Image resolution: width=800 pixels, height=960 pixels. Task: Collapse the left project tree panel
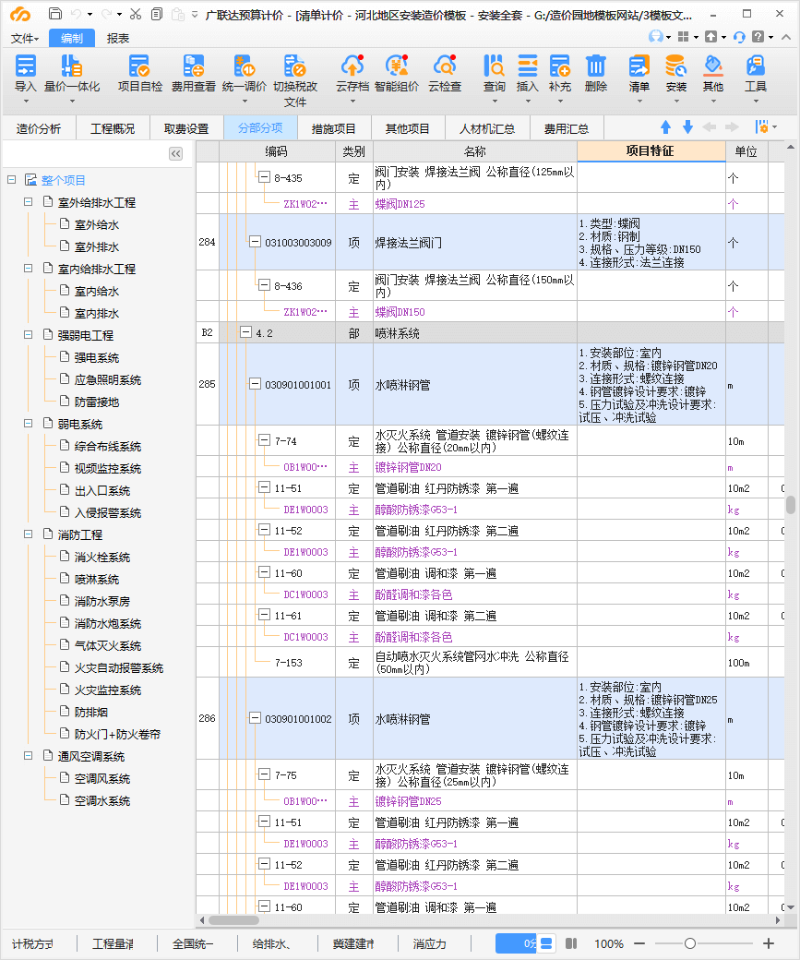coord(175,153)
